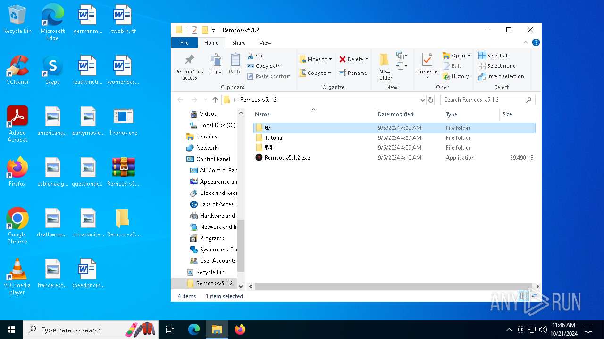Select the Tutorial folder

(x=394, y=138)
